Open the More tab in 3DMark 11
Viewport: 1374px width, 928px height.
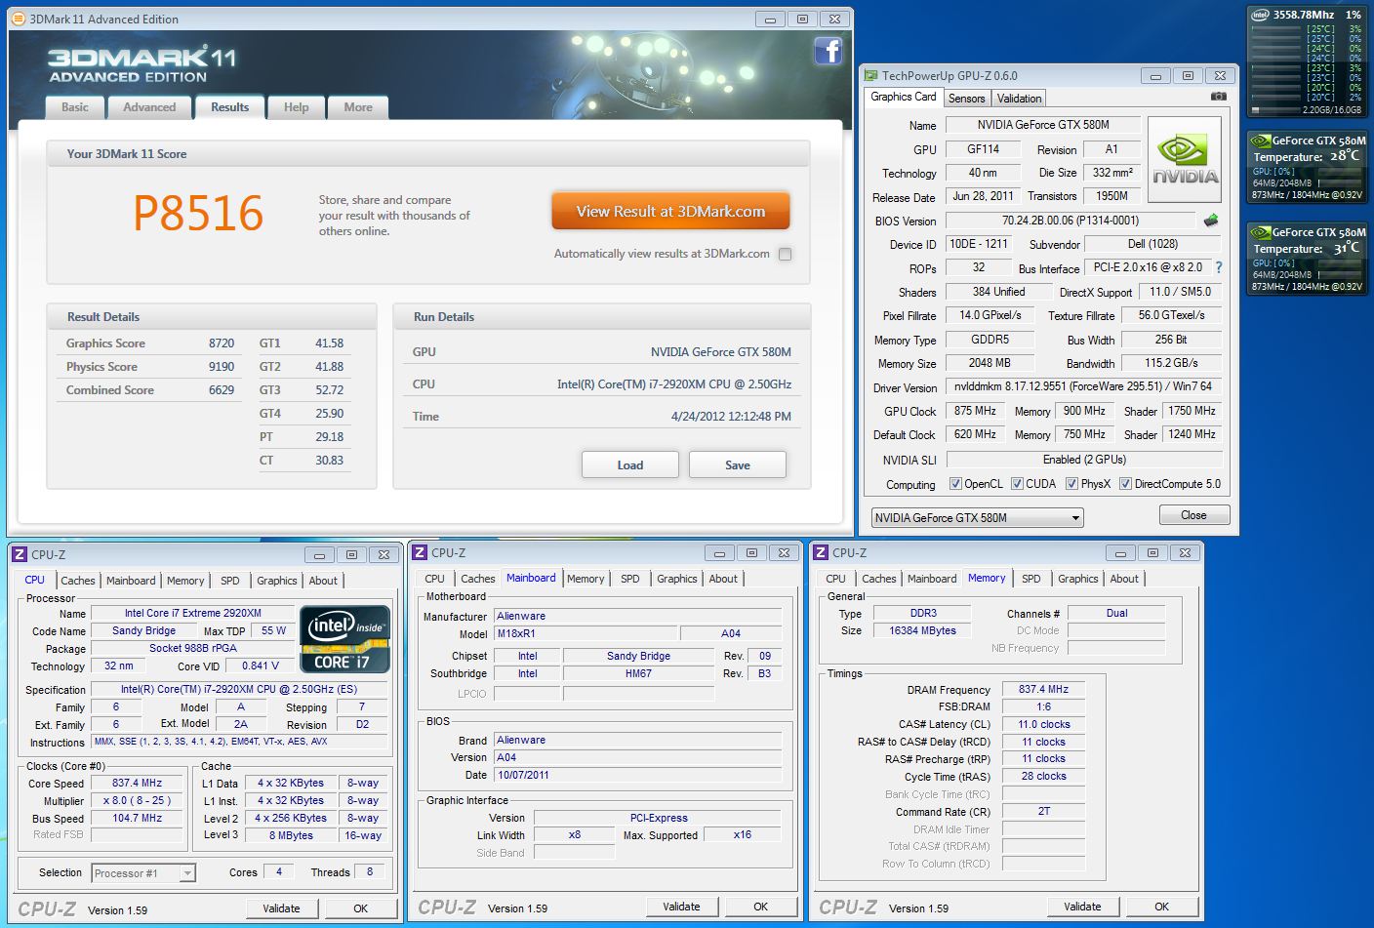(358, 107)
